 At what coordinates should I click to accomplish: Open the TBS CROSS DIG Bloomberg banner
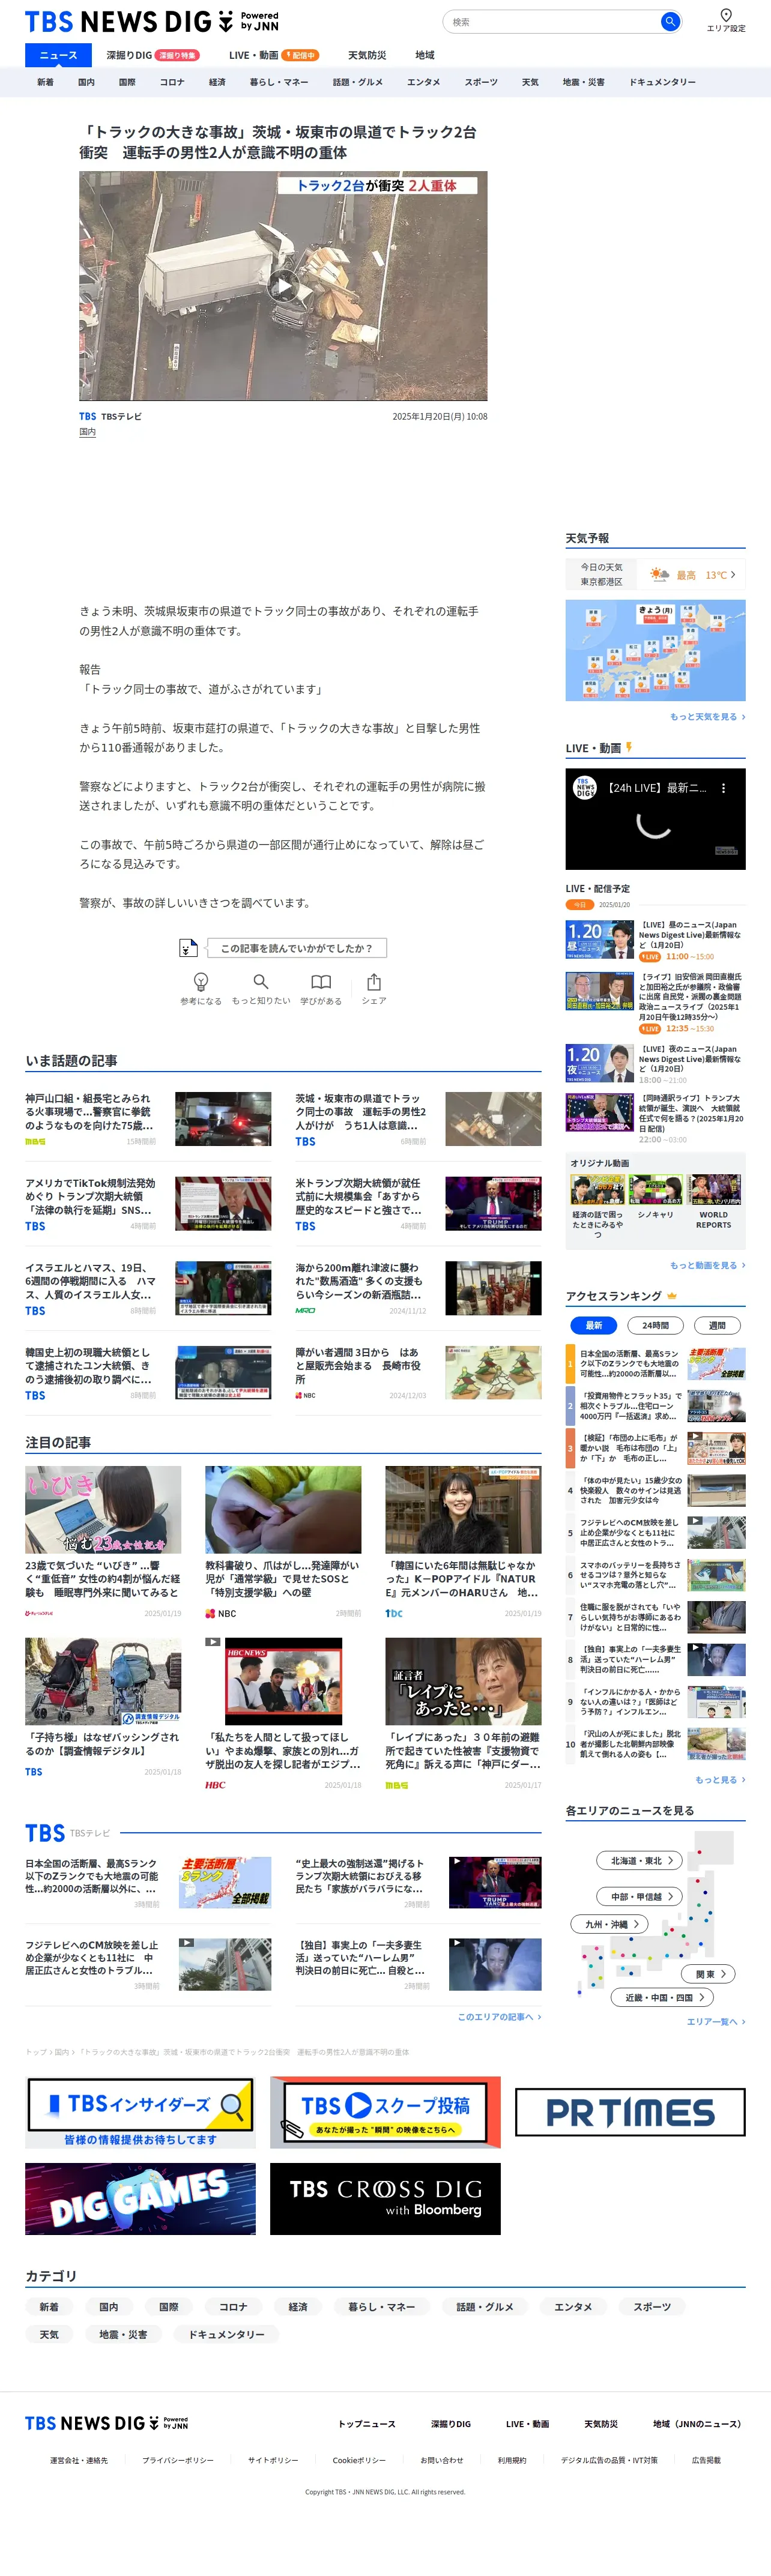385,2199
